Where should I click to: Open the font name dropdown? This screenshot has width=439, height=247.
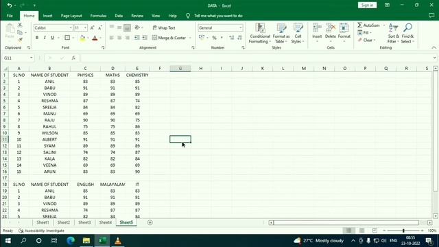[71, 27]
